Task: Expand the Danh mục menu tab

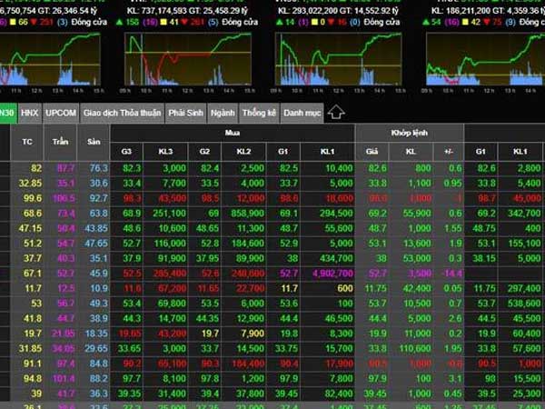Action: click(x=302, y=113)
